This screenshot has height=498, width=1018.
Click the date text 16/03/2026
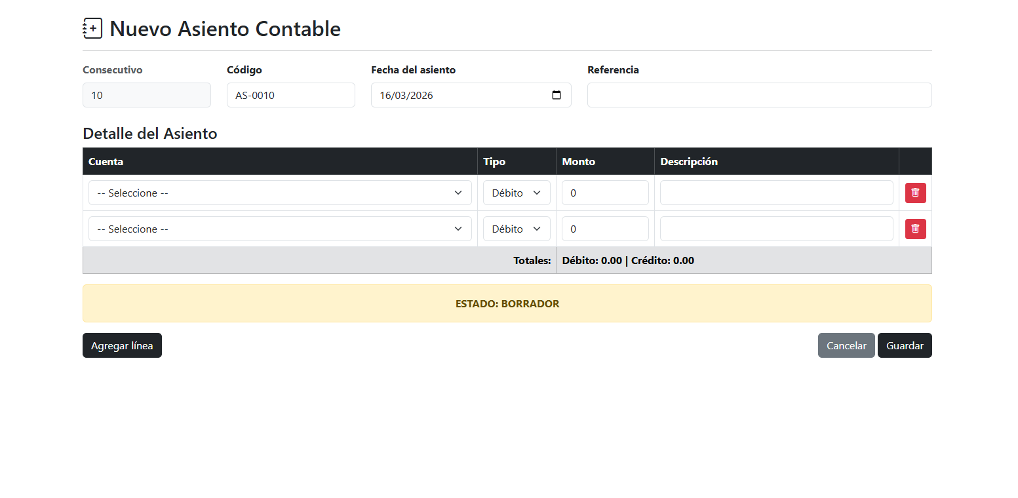(406, 95)
